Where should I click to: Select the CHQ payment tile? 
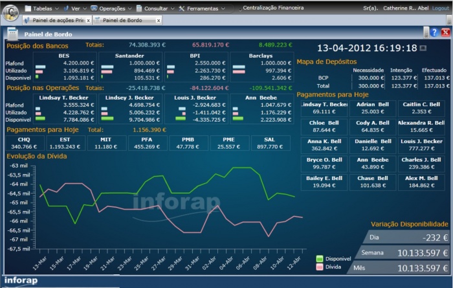[x=25, y=143]
